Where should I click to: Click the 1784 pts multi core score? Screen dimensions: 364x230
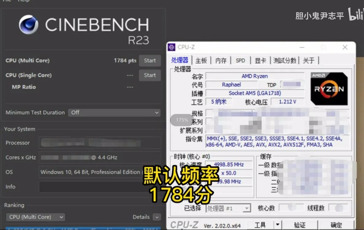(125, 60)
